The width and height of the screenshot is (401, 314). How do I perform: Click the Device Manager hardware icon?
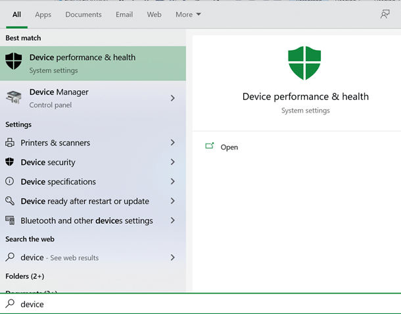14,97
